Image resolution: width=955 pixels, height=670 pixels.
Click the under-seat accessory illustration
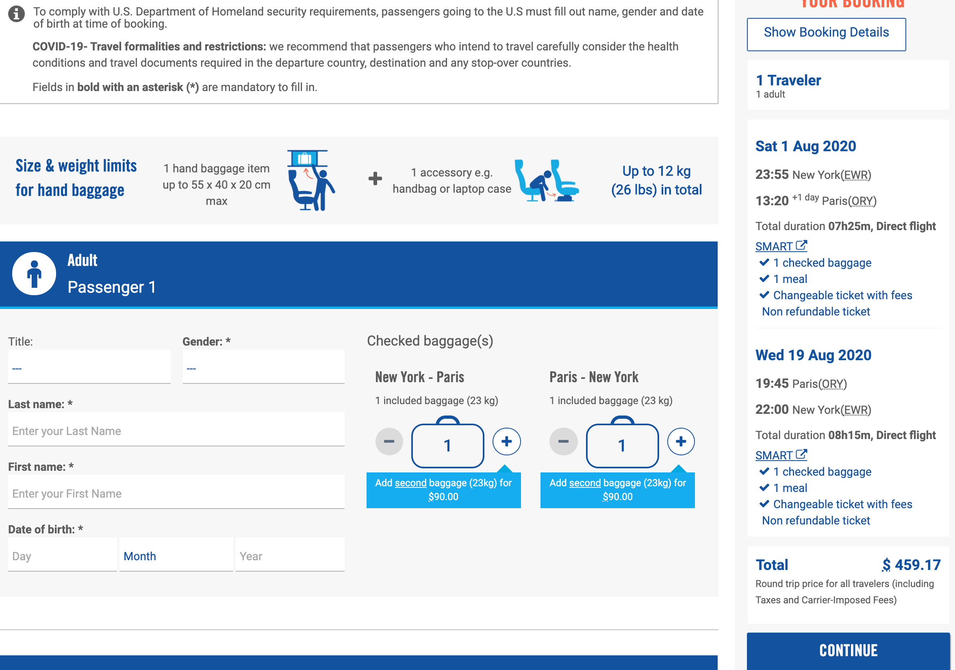[546, 180]
